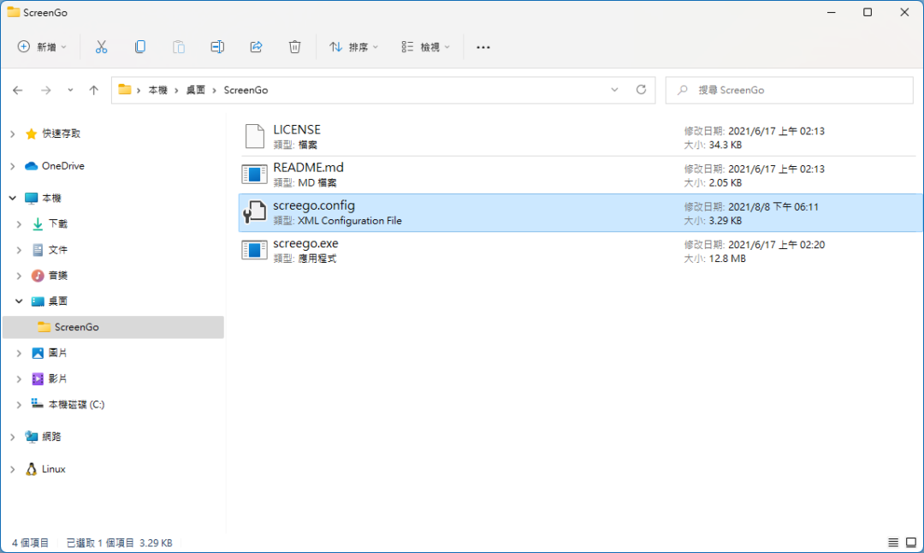Select 本機 in navigation pane

click(51, 198)
